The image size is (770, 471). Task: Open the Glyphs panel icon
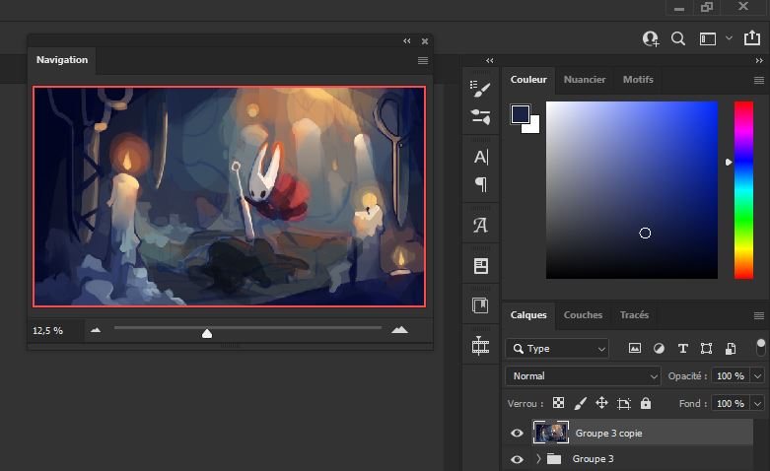[480, 226]
